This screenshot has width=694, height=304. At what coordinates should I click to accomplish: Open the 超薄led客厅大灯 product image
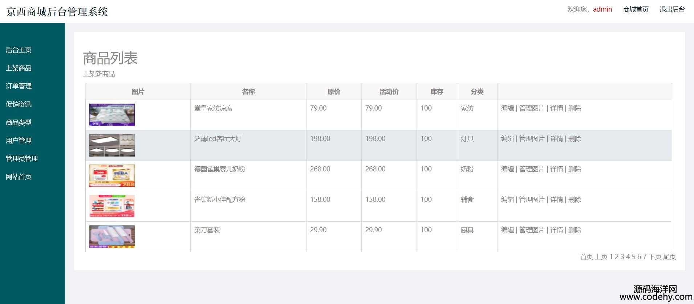tap(112, 145)
